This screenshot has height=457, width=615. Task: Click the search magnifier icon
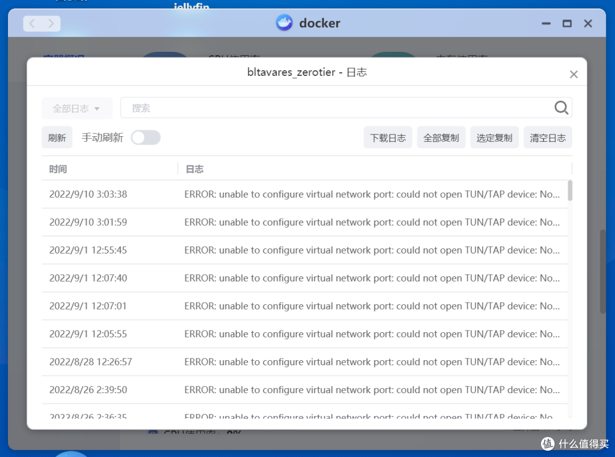[x=561, y=108]
